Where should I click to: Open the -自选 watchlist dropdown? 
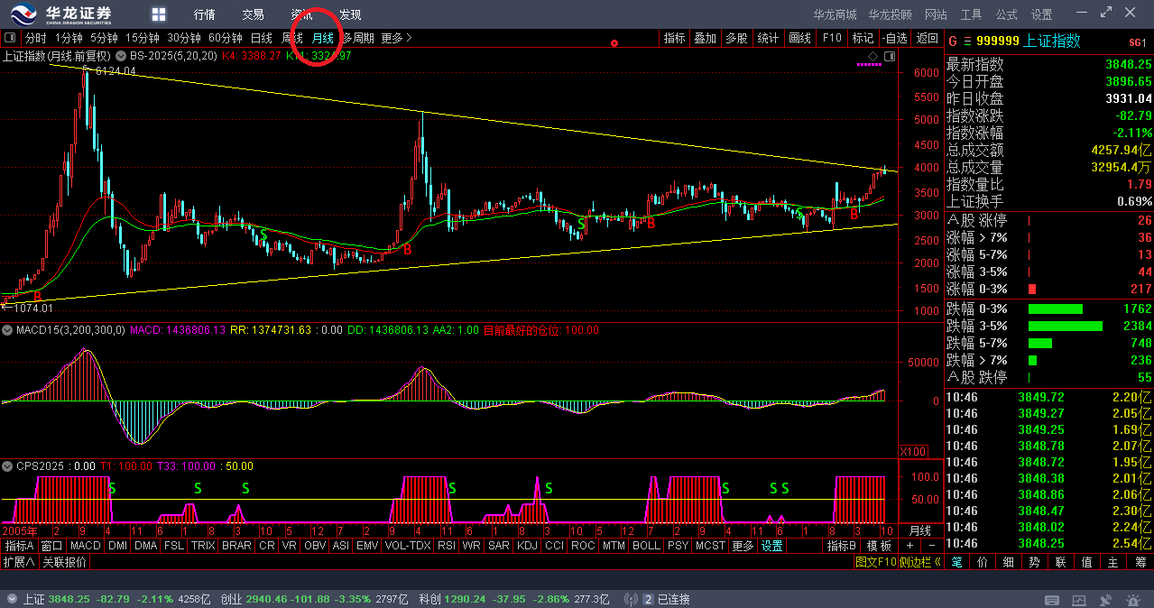pyautogui.click(x=893, y=38)
